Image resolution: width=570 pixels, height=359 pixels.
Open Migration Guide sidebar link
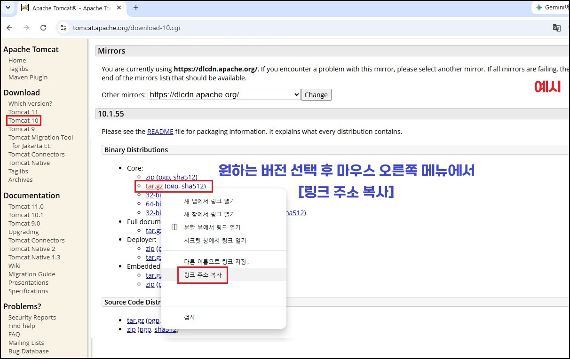[32, 274]
